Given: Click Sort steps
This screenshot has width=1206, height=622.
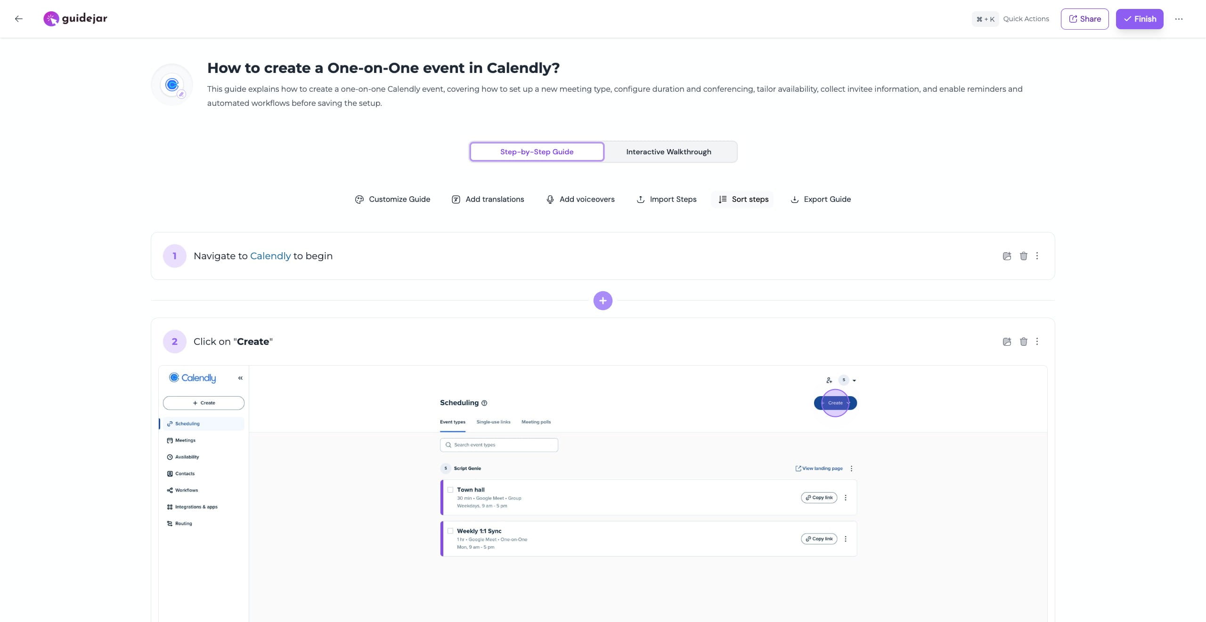Looking at the screenshot, I should point(743,199).
